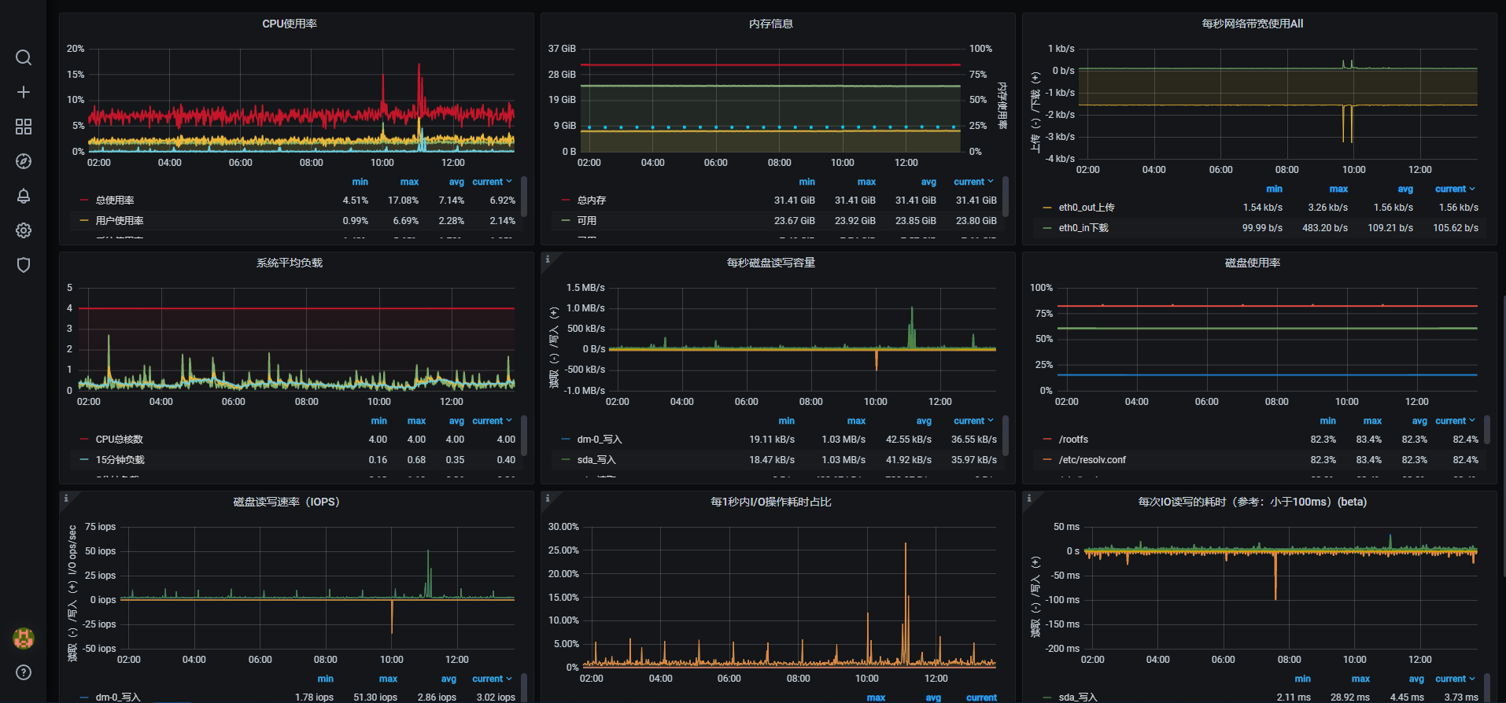Viewport: 1506px width, 703px height.
Task: Open the alerting bell icon
Action: (x=24, y=196)
